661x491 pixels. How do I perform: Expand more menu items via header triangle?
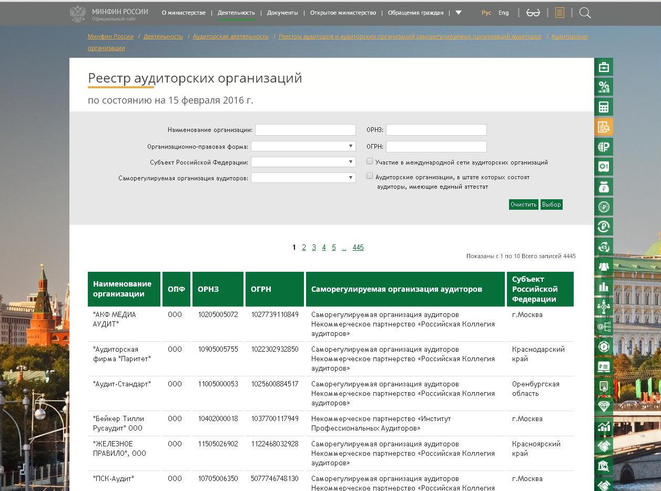[x=459, y=13]
